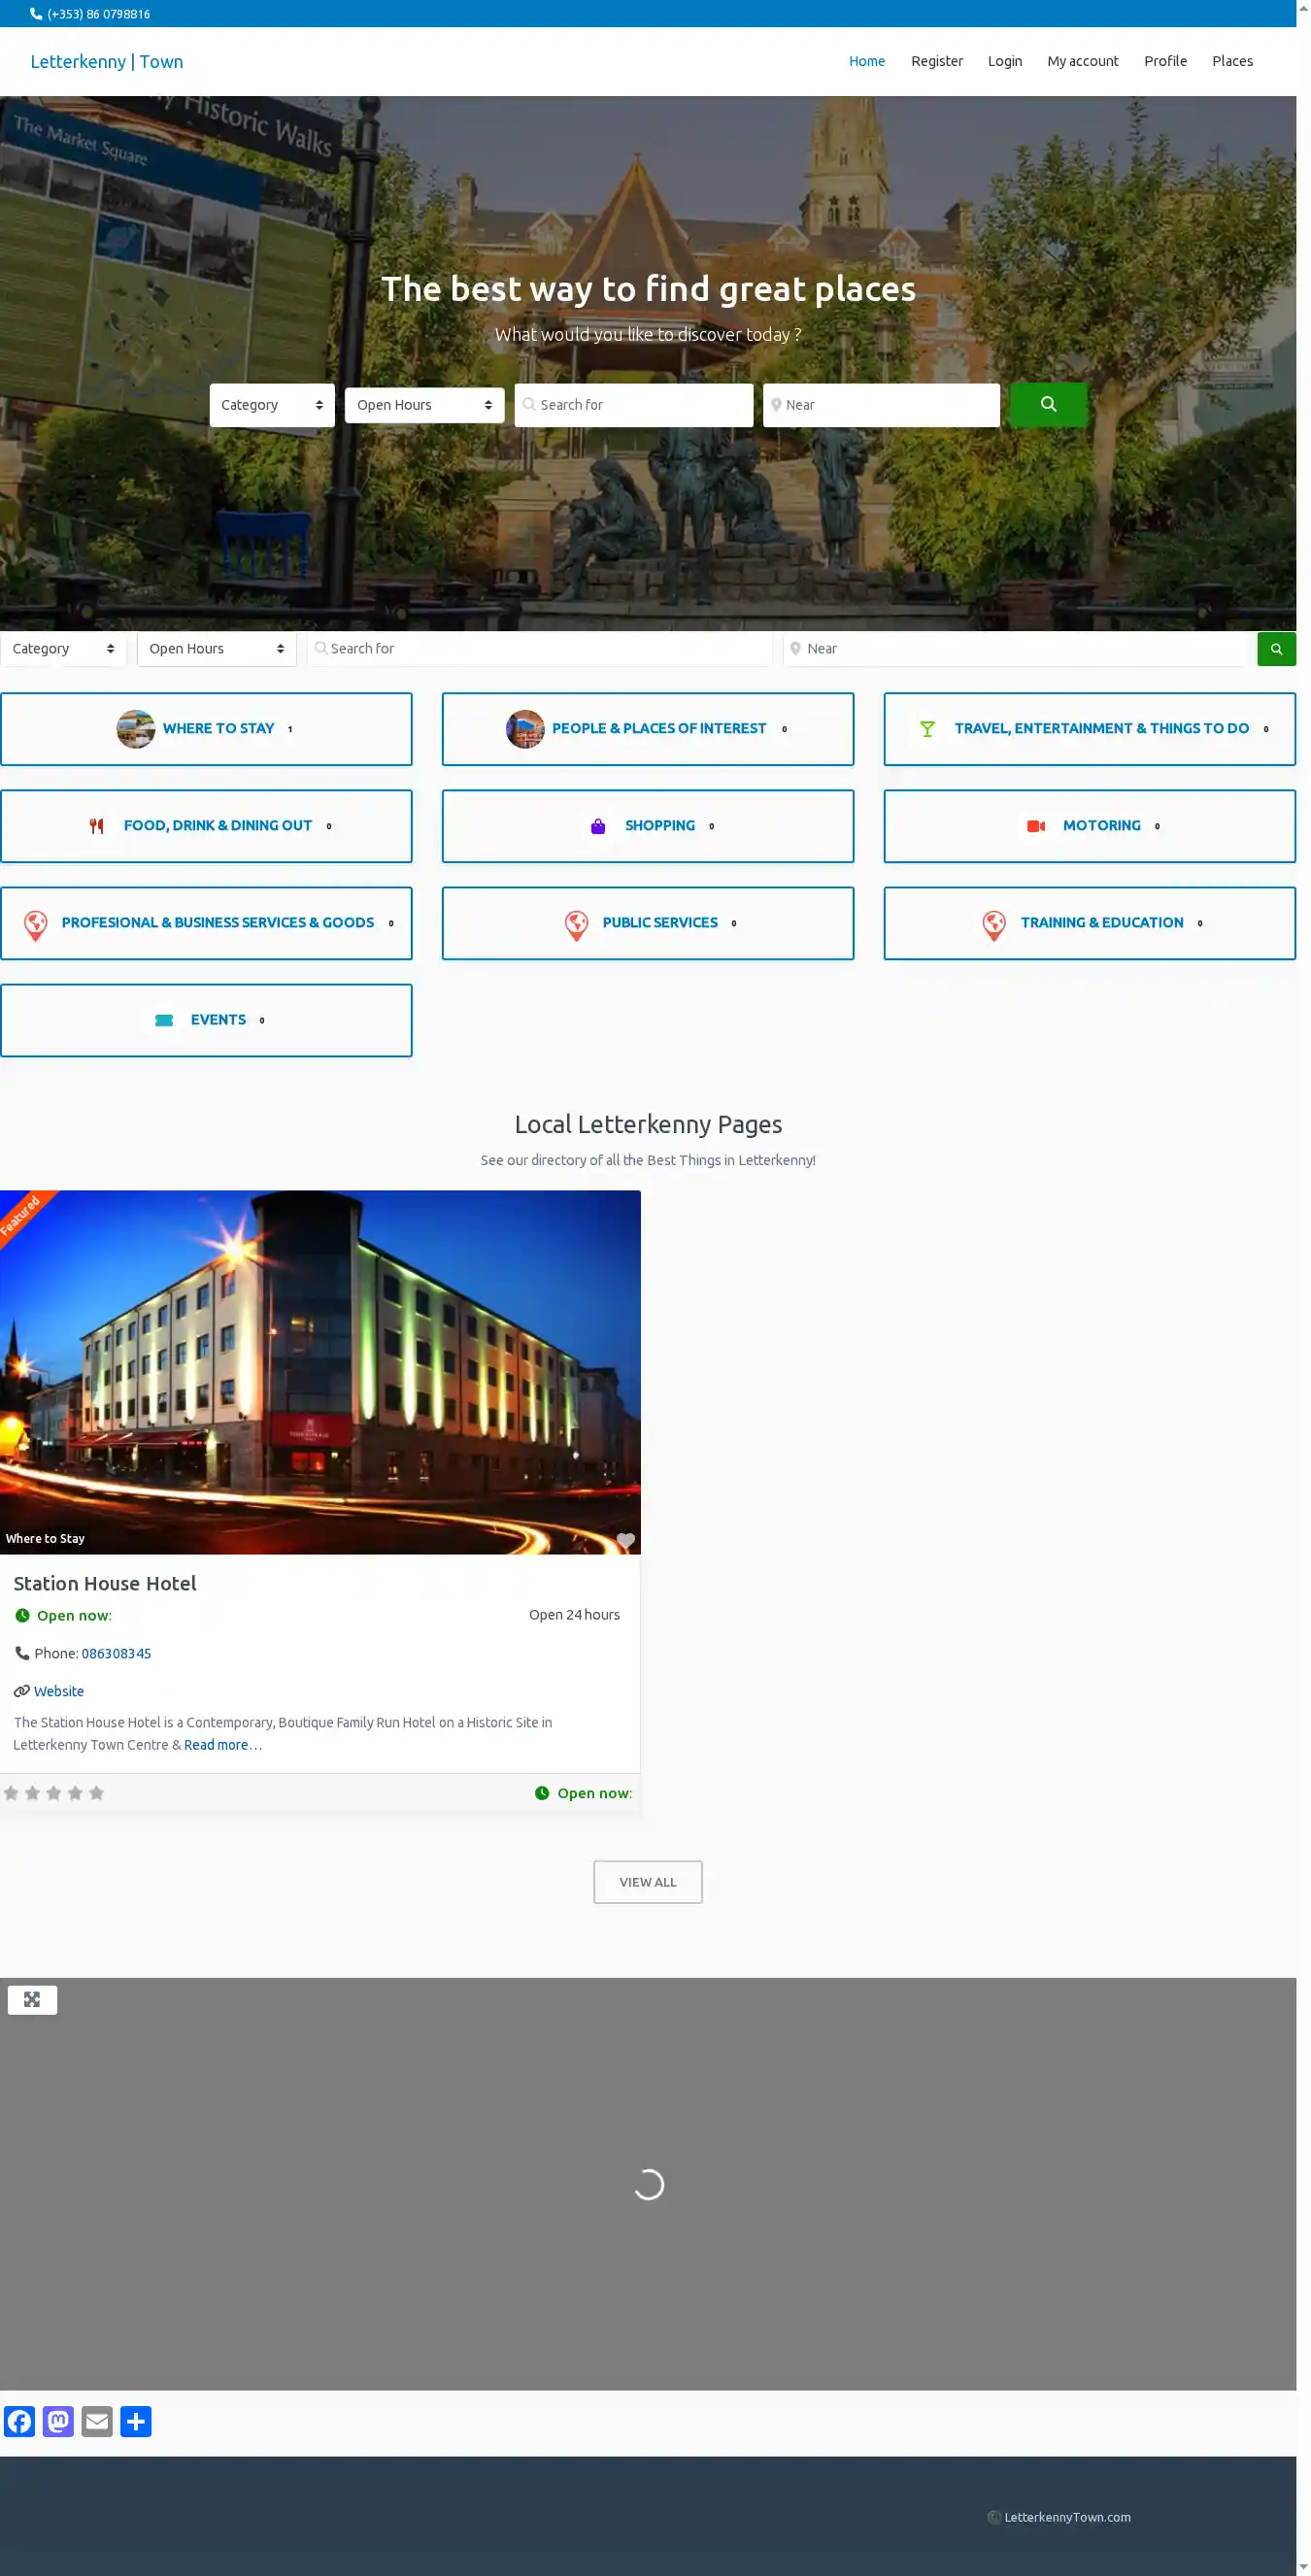The image size is (1311, 2576).
Task: Go to the Places menu item
Action: [x=1231, y=61]
